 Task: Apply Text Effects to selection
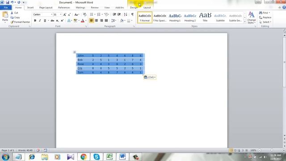(69, 21)
